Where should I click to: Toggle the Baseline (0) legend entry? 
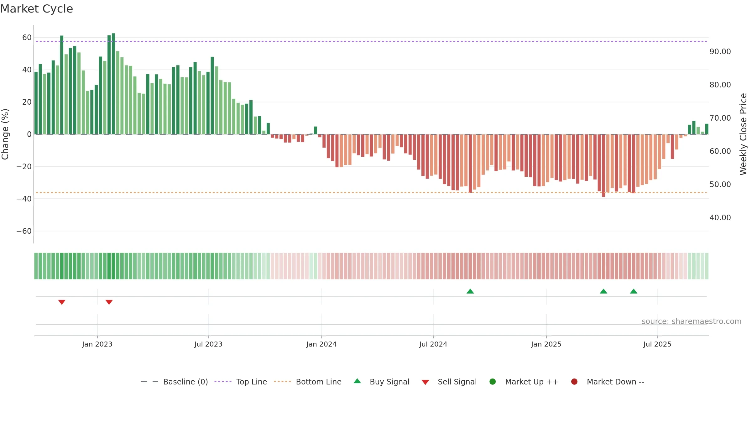point(175,382)
